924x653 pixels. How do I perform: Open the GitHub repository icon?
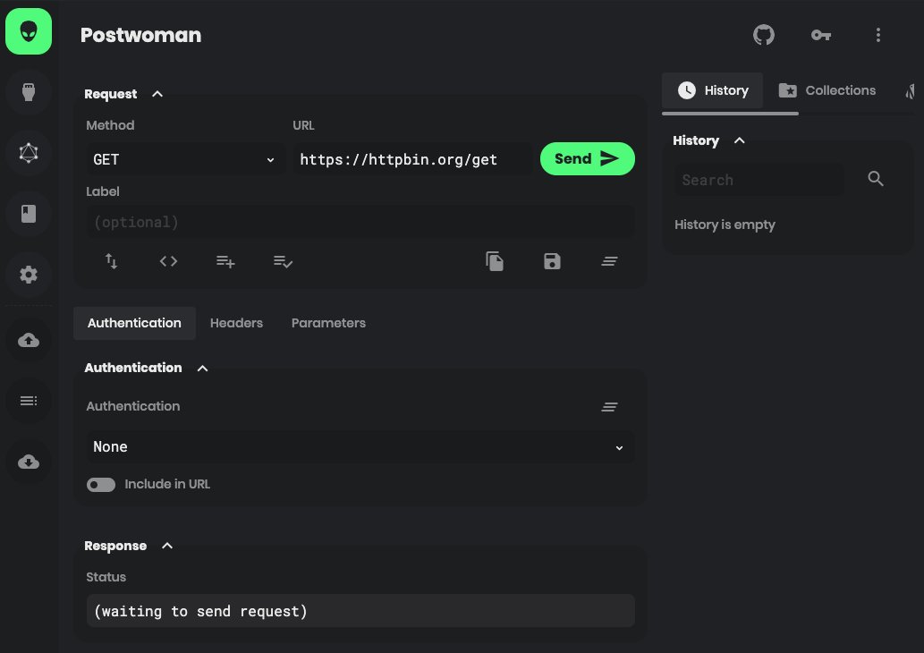764,35
